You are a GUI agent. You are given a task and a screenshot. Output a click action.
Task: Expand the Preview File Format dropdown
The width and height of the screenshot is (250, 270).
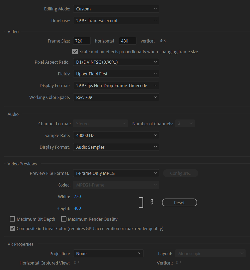pos(116,173)
